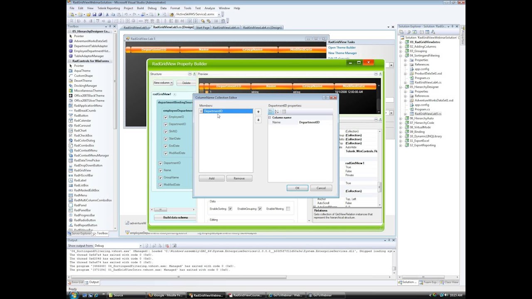The height and width of the screenshot is (299, 532).
Task: Open the Debug menu
Action: [152, 8]
